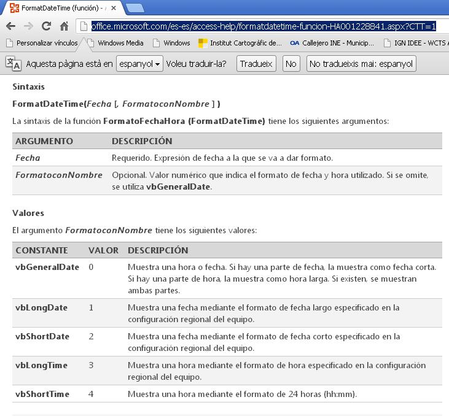Click the translate icon in the translation bar
This screenshot has width=449, height=416.
[13, 64]
